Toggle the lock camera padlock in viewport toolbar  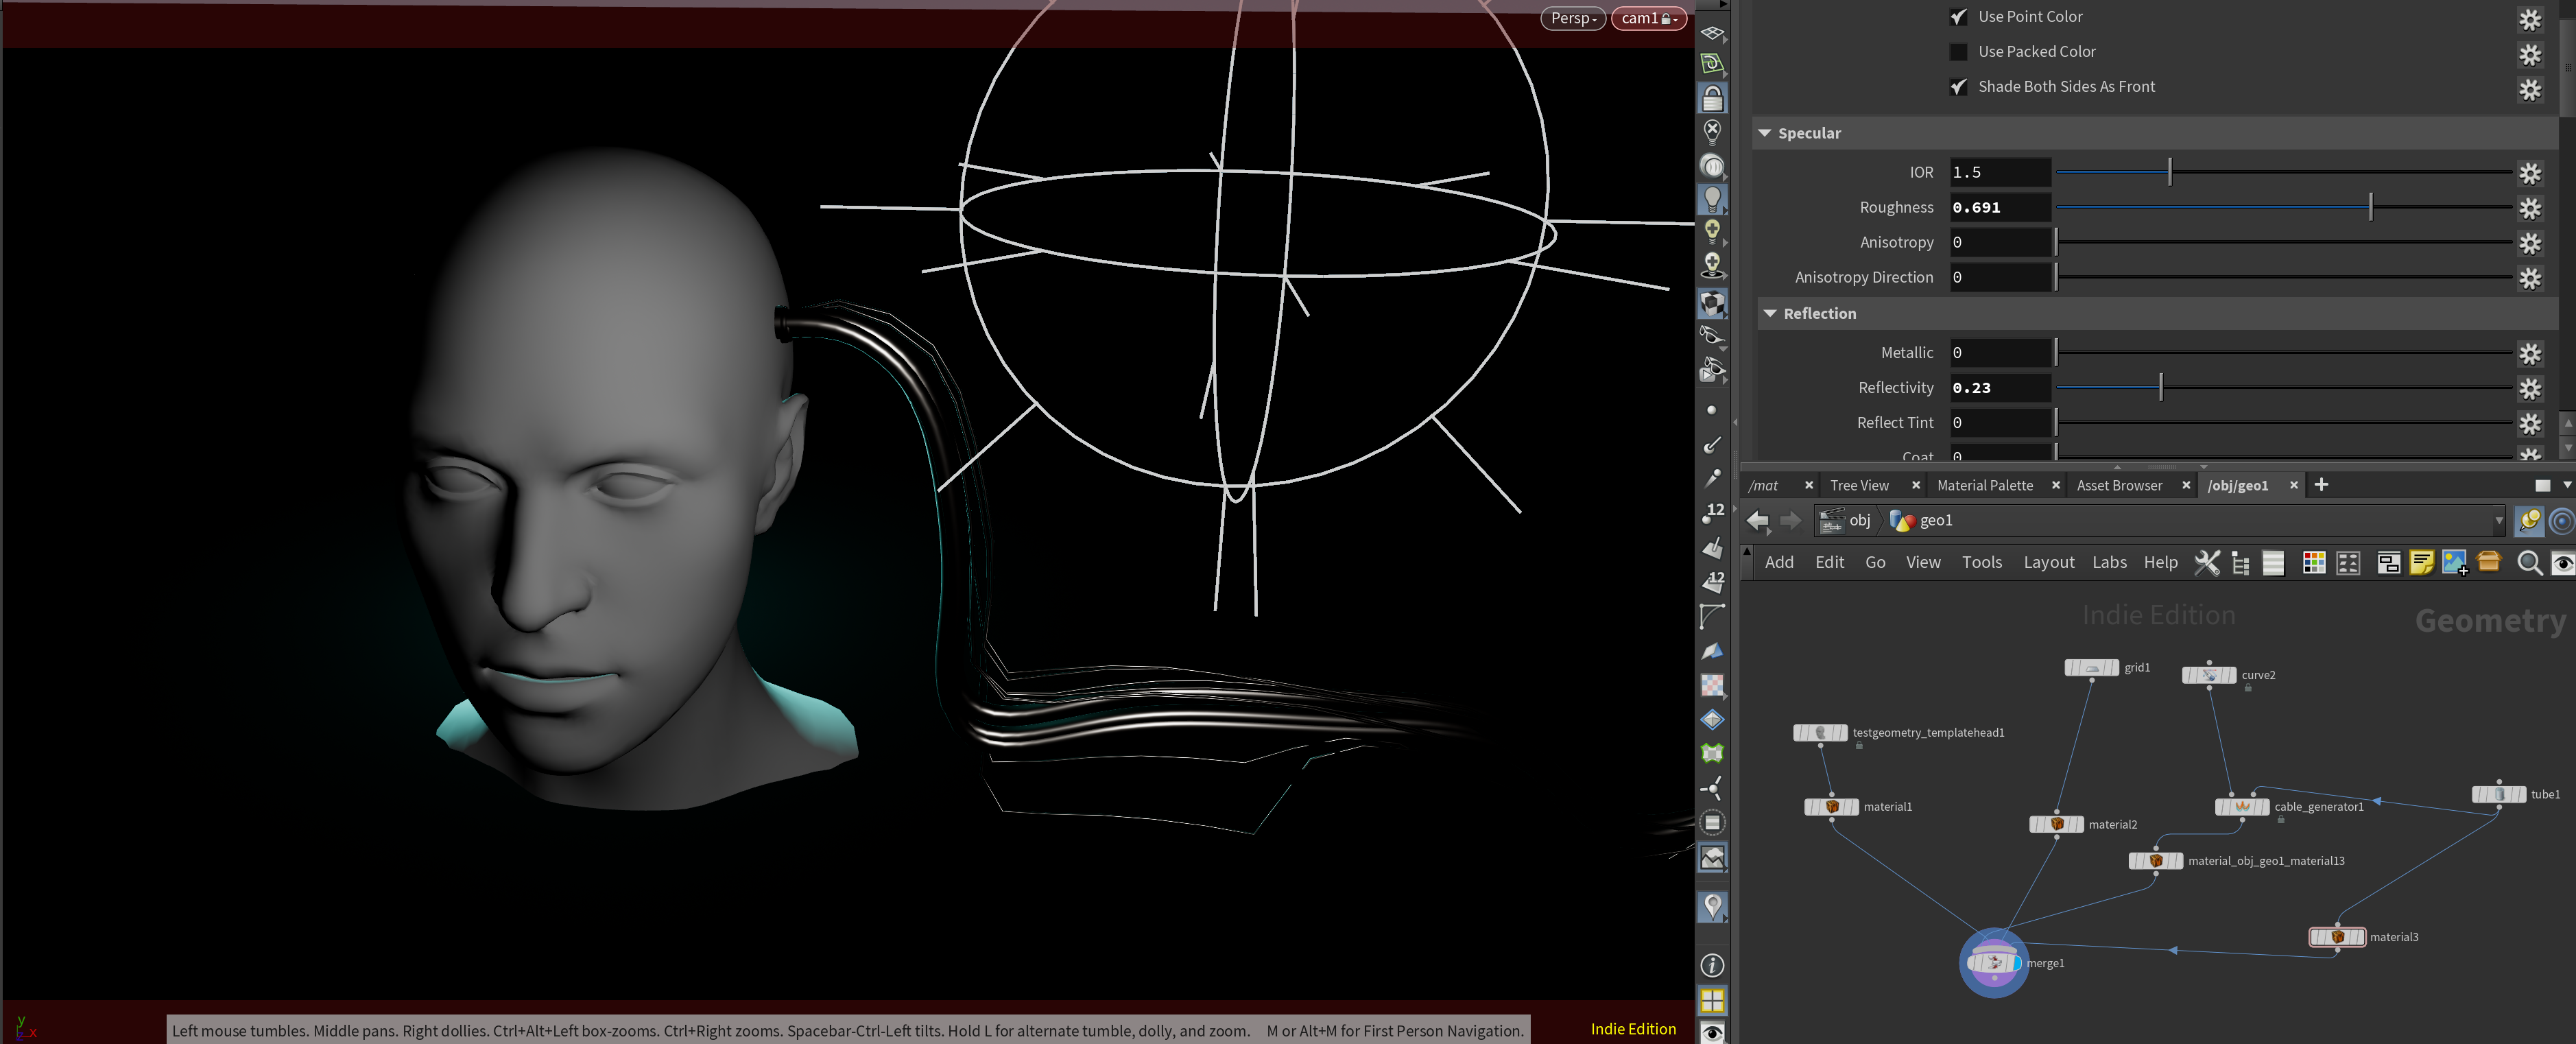[1713, 98]
